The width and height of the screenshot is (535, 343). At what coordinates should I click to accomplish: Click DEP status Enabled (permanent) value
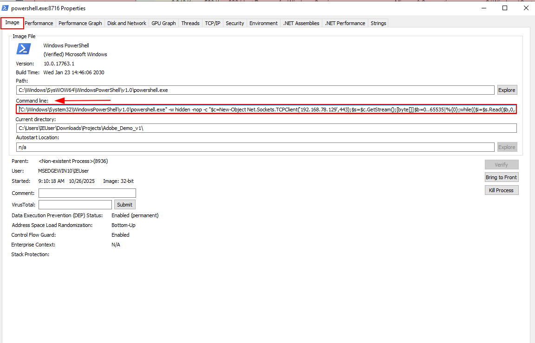[135, 215]
